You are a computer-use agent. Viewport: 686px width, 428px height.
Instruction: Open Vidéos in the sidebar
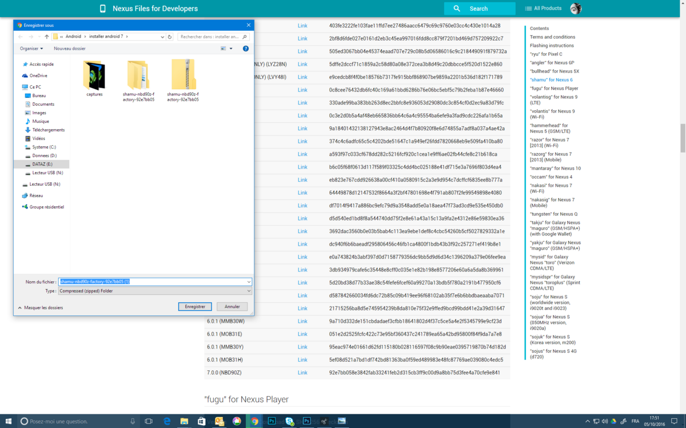(x=39, y=138)
